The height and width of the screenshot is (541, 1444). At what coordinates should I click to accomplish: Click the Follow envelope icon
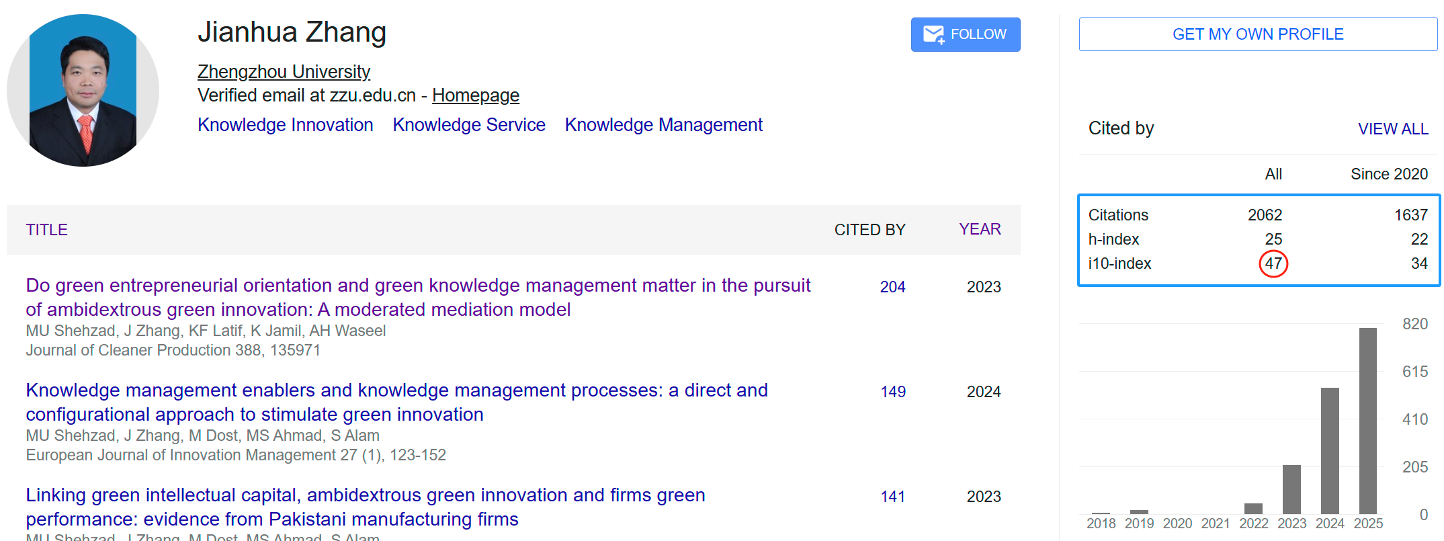933,35
